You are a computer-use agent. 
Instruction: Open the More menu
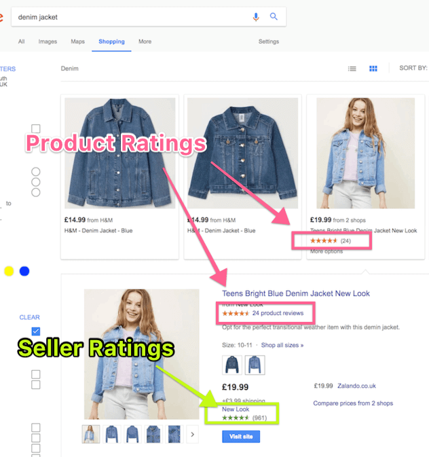tap(145, 41)
